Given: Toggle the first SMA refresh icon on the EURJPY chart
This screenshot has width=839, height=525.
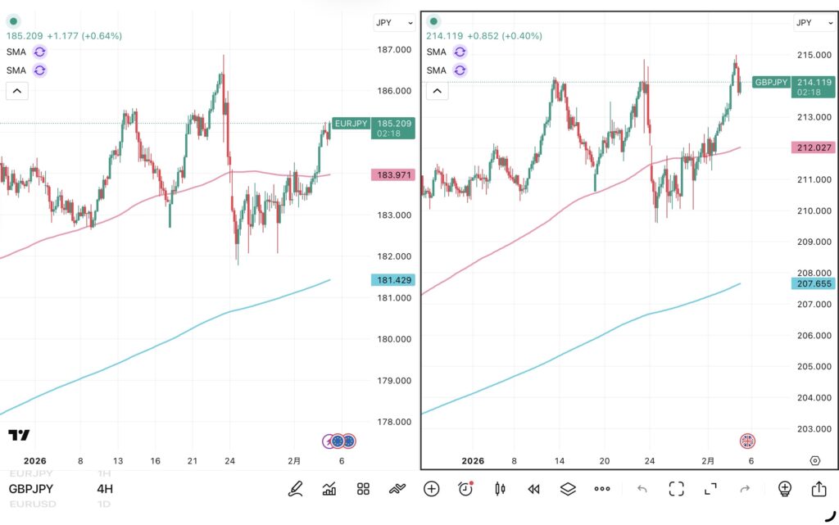Looking at the screenshot, I should coord(40,52).
